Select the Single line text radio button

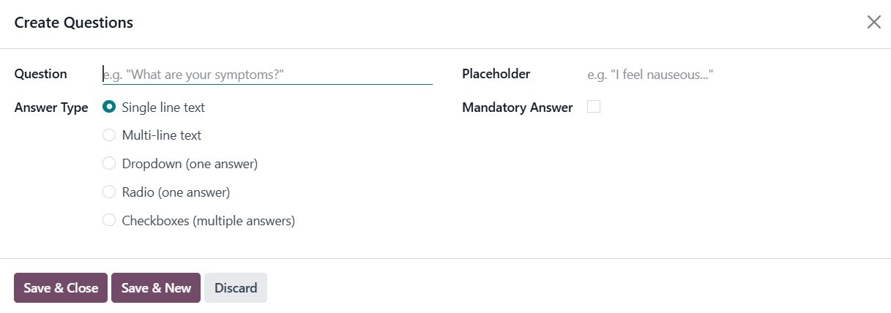(x=109, y=108)
